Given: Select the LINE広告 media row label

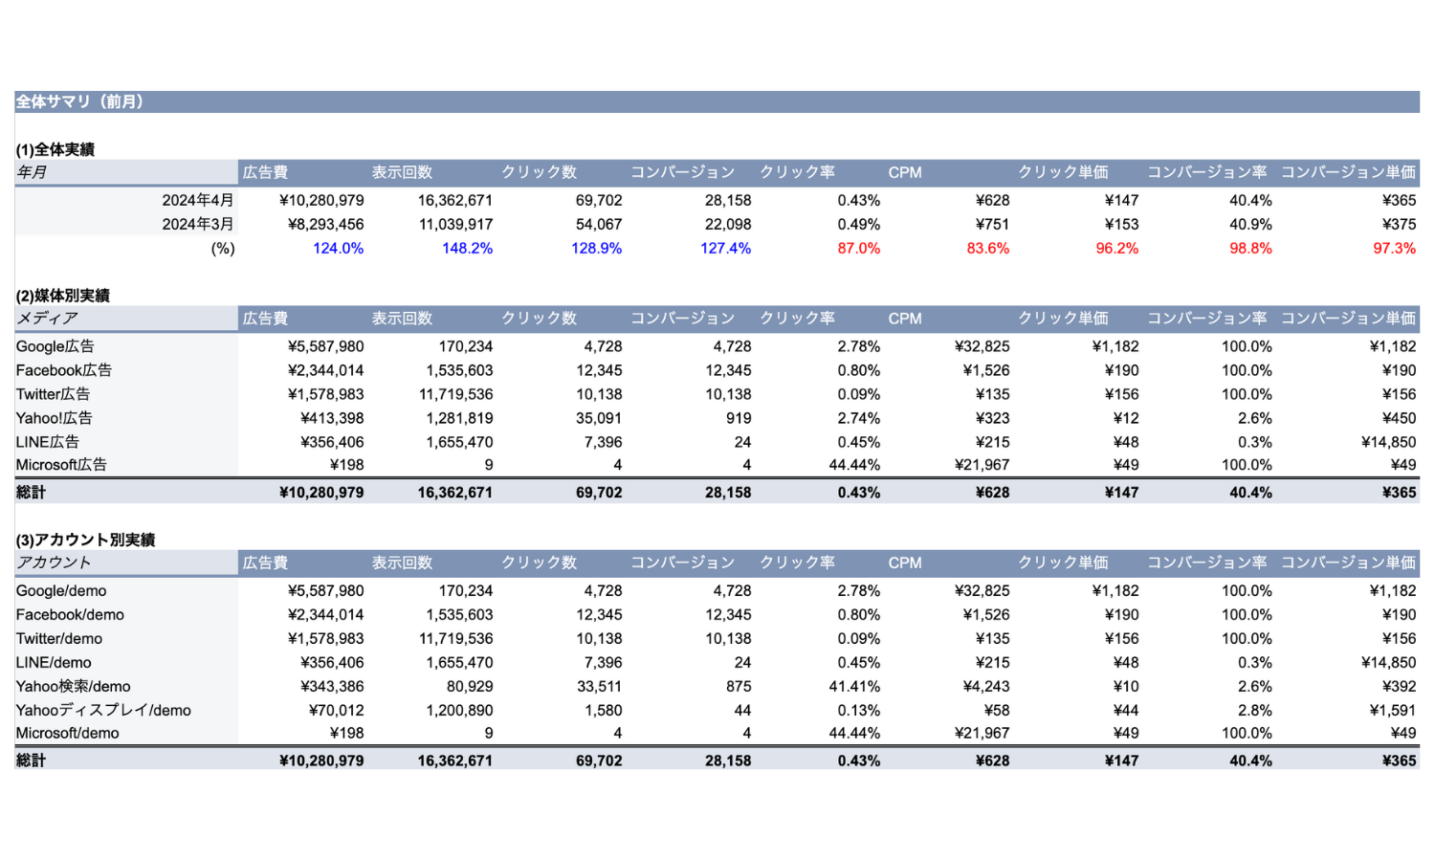Looking at the screenshot, I should (x=48, y=442).
